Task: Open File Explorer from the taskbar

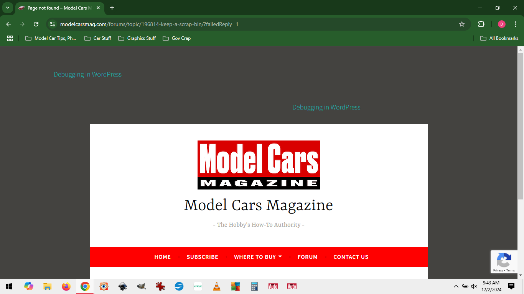Action: pos(47,286)
